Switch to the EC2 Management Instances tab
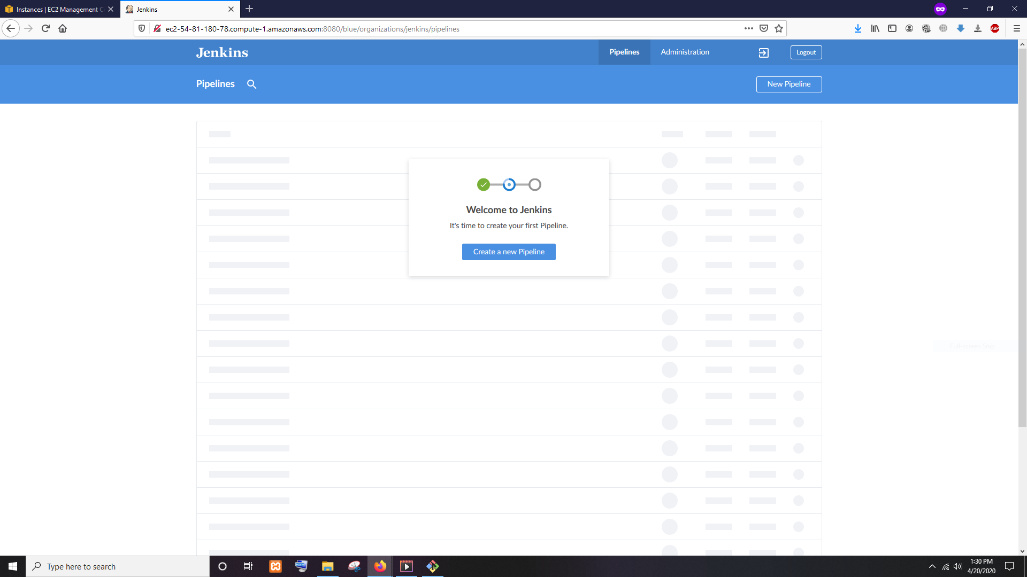1027x577 pixels. pos(56,9)
